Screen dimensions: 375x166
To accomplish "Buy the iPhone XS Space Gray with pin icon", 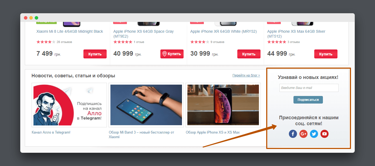I will 172,54.
